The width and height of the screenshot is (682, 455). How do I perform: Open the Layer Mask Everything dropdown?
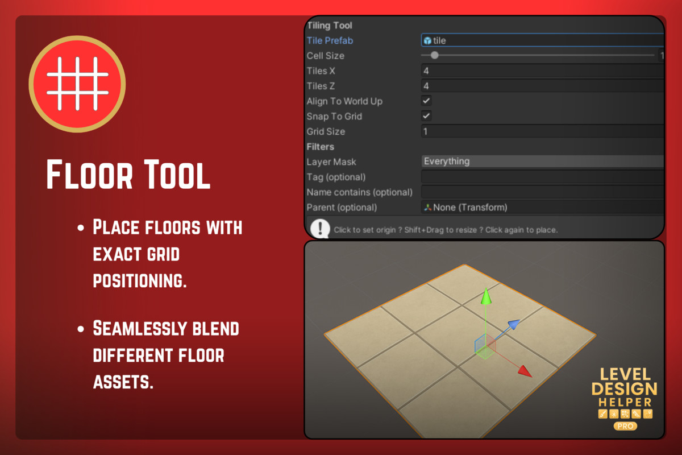[540, 161]
